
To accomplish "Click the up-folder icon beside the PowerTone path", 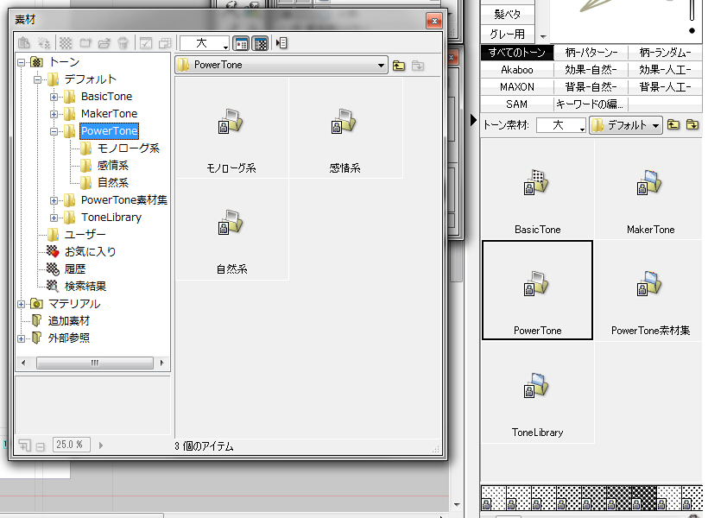I will pos(398,65).
